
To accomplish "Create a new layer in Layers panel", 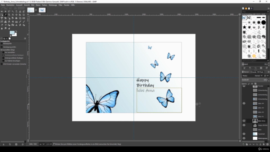I will 243,144.
